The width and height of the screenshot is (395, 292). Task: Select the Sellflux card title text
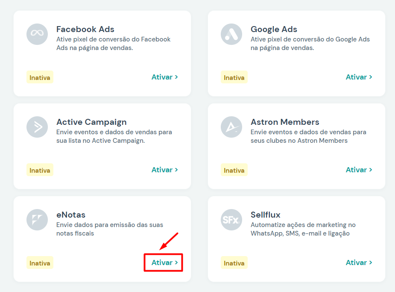tap(265, 215)
